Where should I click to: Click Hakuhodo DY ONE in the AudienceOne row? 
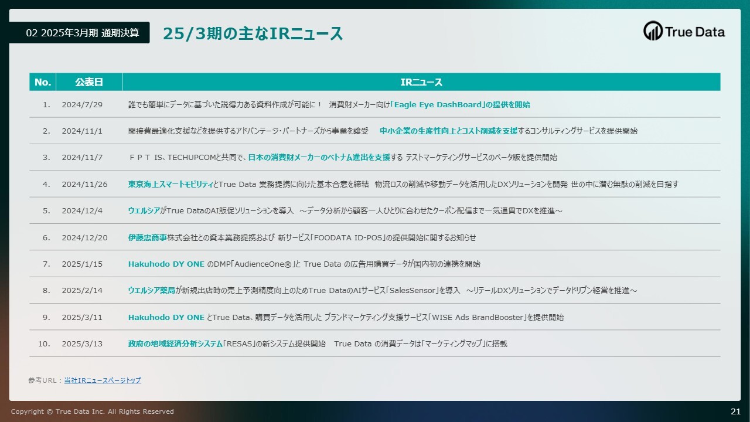coord(166,264)
